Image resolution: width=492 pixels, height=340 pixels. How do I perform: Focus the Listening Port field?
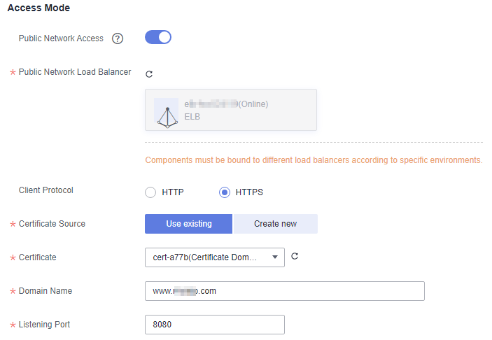(215, 325)
